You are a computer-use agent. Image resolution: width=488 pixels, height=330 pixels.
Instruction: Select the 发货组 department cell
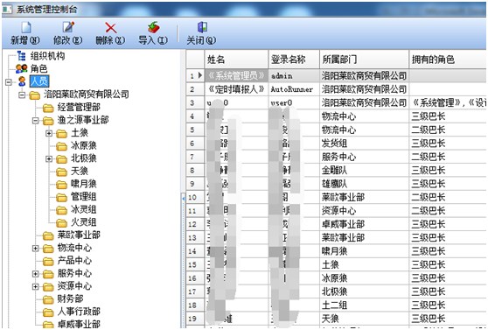[x=365, y=144]
